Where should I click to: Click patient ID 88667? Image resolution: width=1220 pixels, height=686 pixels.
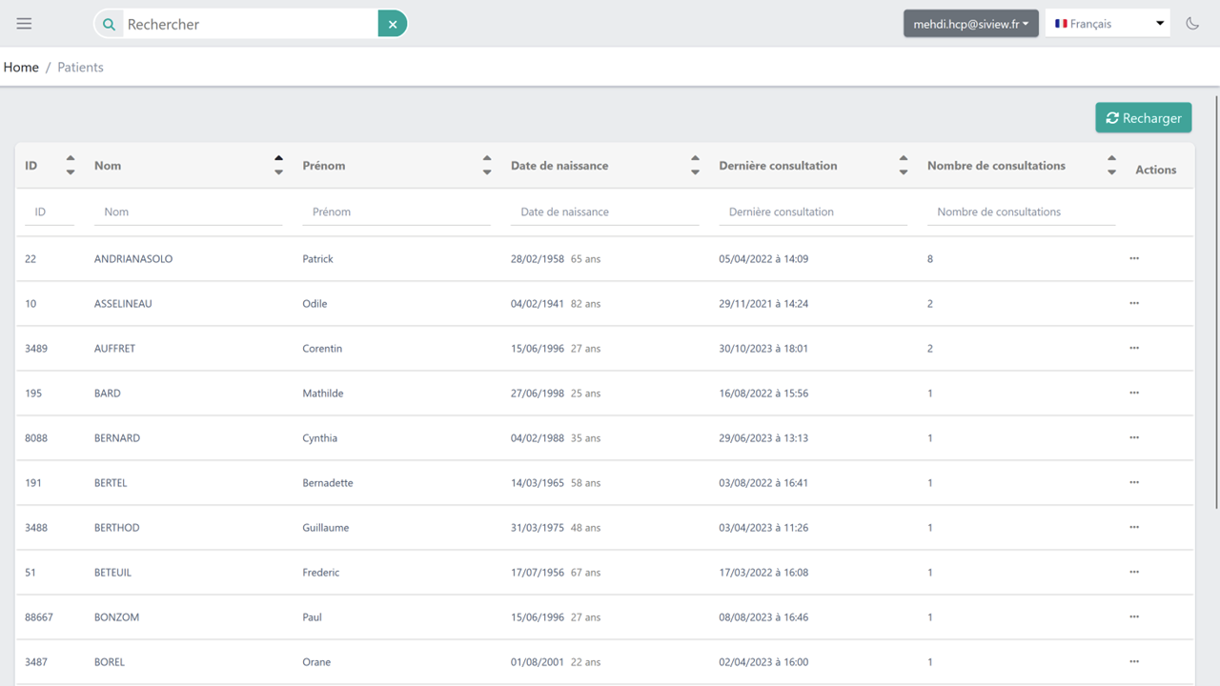tap(39, 617)
